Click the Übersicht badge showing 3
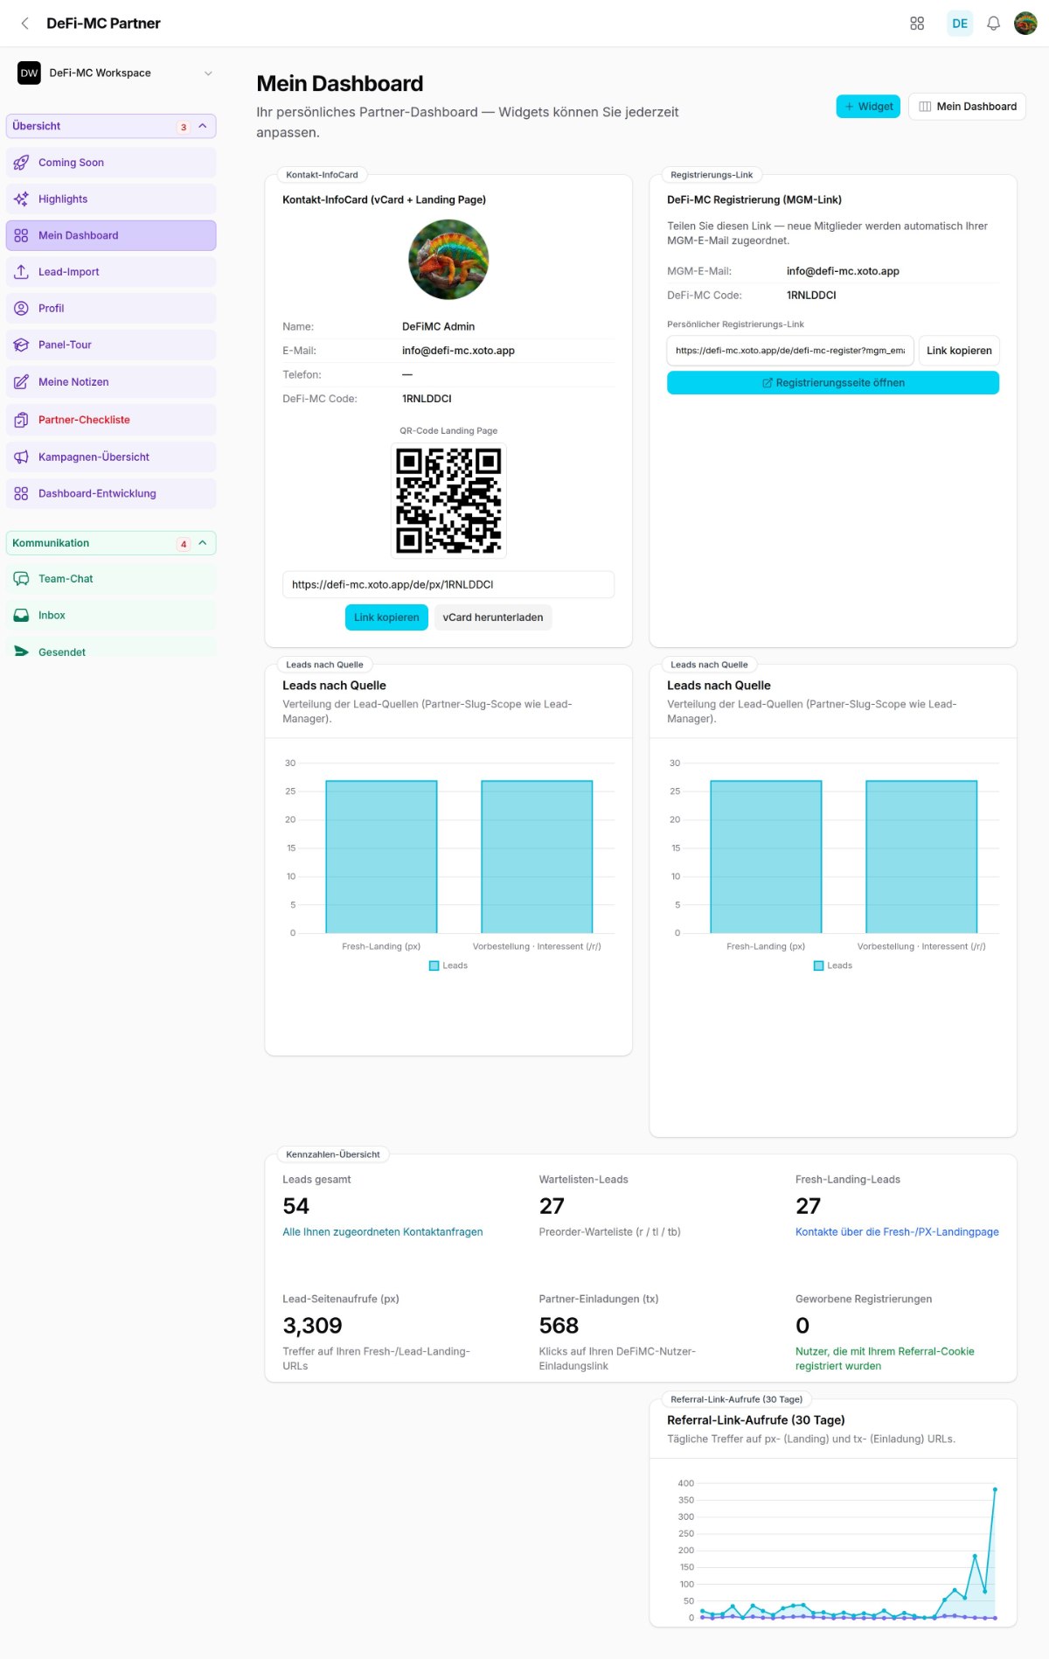Screen dimensions: 1049x1659 (184, 127)
